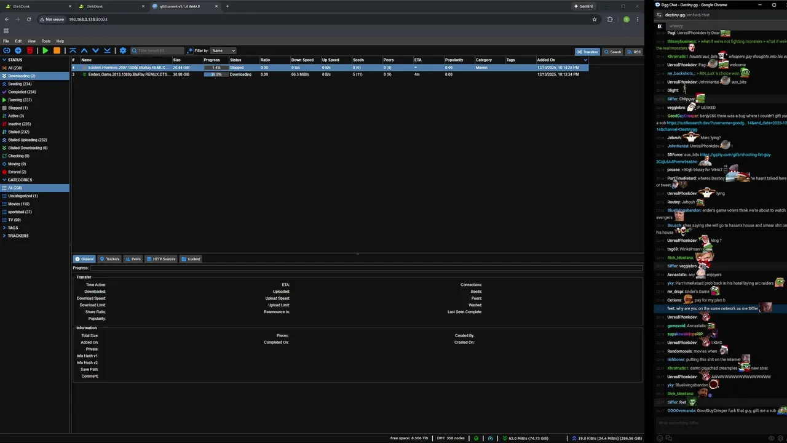
Task: Click the Gemini button in Chrome
Action: tap(583, 6)
